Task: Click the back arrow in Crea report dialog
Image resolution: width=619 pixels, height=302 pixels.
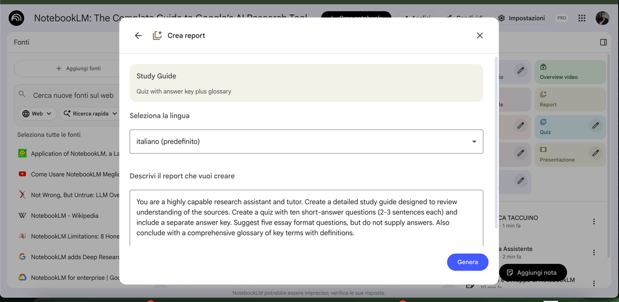Action: tap(138, 36)
